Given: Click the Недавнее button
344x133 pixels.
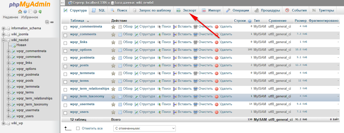Looking at the screenshot, I should tap(11, 17).
